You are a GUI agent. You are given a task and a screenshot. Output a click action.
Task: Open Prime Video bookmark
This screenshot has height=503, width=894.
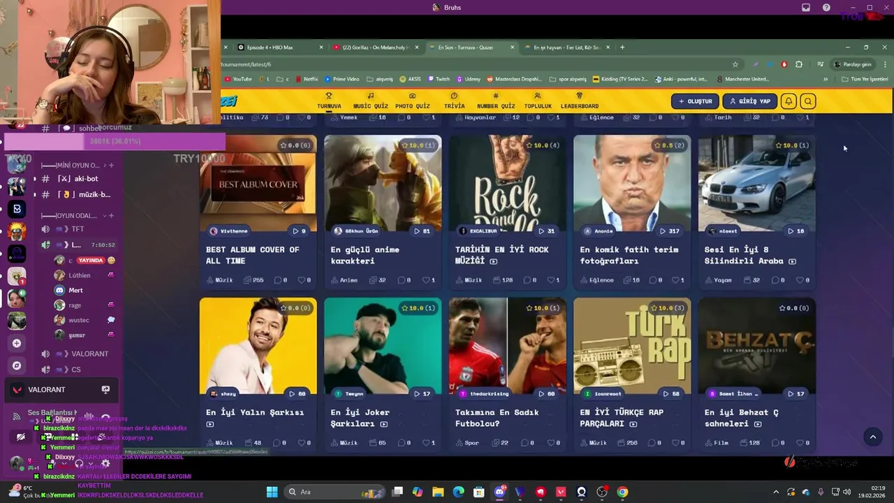tap(342, 79)
